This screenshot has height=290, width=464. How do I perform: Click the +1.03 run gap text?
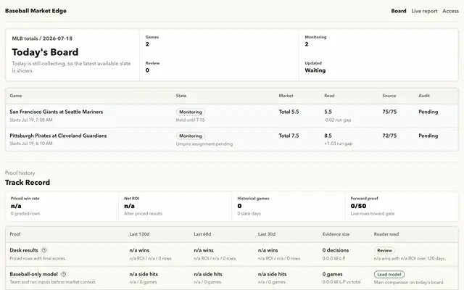pyautogui.click(x=339, y=144)
